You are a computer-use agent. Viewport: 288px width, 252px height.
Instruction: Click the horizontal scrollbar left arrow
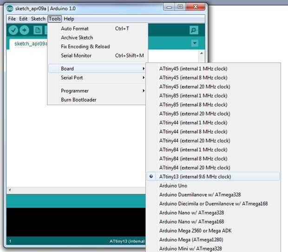tap(10, 190)
